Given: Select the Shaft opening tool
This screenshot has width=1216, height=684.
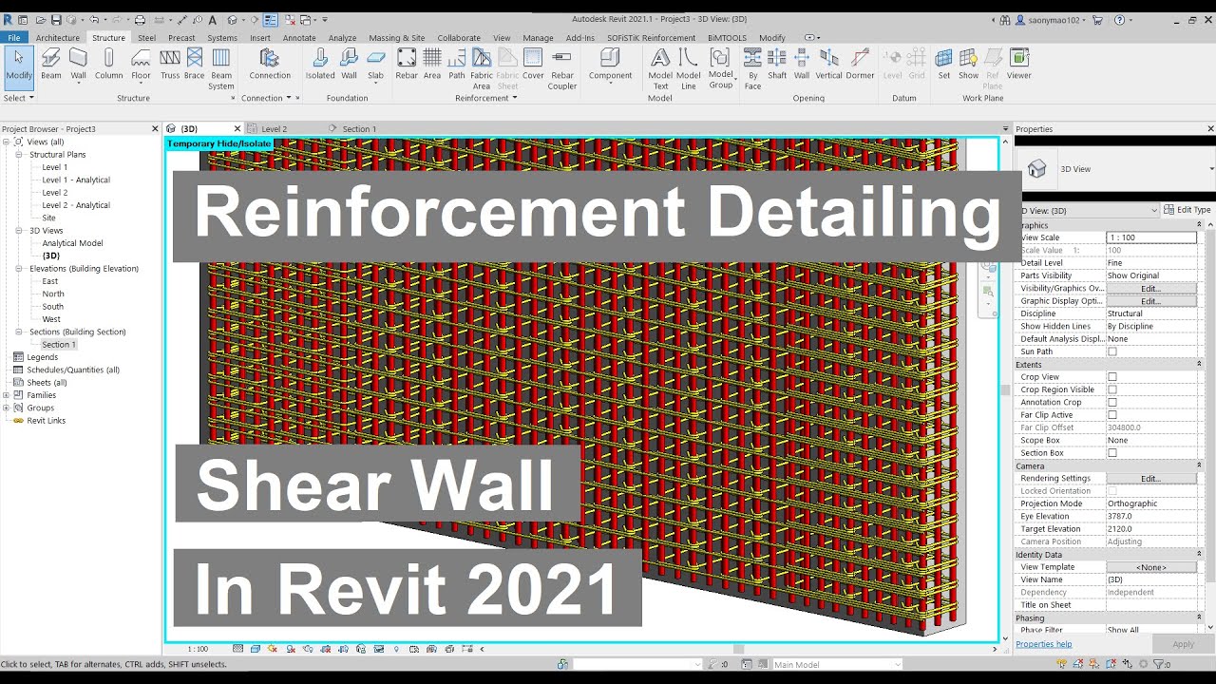Looking at the screenshot, I should pos(777,65).
